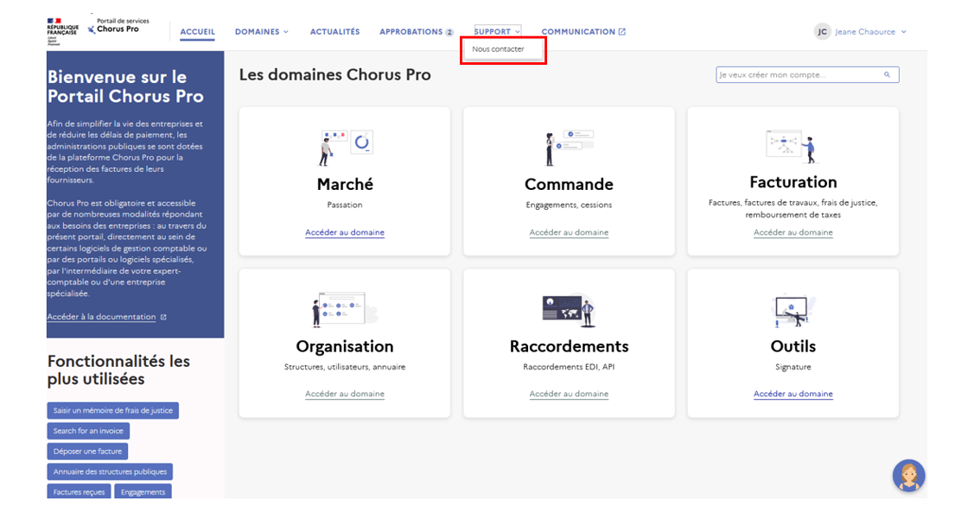Collapse the Support dropdown menu
The width and height of the screenshot is (955, 512).
tap(498, 32)
